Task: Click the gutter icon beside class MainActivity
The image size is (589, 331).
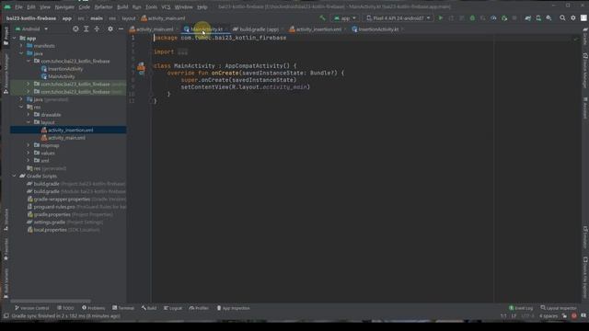Action: coord(141,66)
